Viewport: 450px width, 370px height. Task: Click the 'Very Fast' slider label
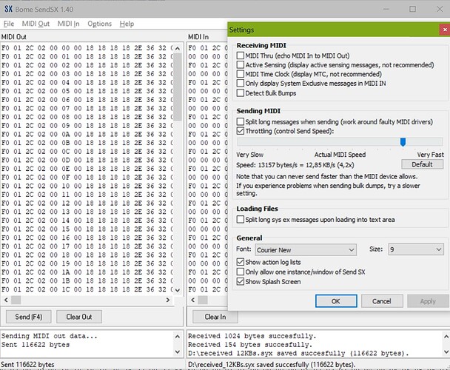coord(430,155)
